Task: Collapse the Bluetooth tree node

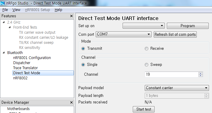Action: [4, 52]
